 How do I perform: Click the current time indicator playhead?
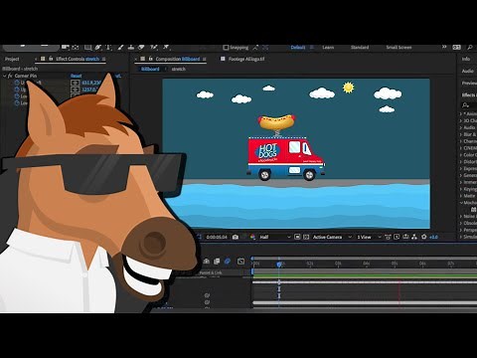(279, 265)
